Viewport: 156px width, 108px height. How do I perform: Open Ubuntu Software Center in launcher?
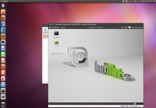pyautogui.click(x=3, y=66)
